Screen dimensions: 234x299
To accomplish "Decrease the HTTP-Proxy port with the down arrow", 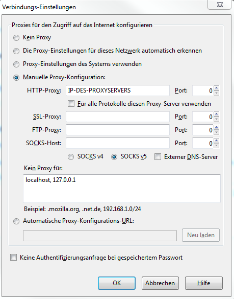I will click(217, 93).
